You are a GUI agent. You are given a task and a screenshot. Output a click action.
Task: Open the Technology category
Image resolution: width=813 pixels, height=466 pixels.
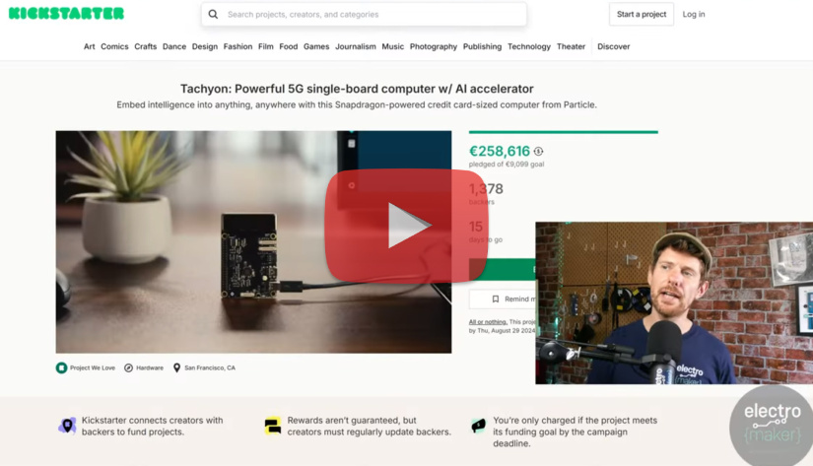(529, 46)
